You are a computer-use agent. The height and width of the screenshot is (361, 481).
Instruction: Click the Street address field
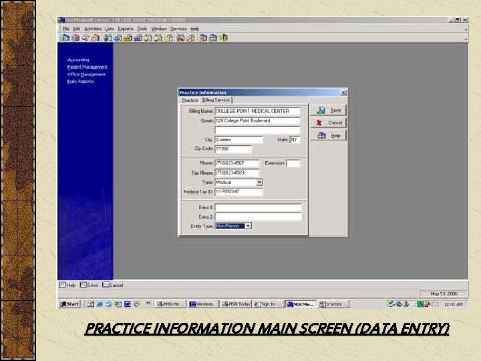click(x=257, y=120)
